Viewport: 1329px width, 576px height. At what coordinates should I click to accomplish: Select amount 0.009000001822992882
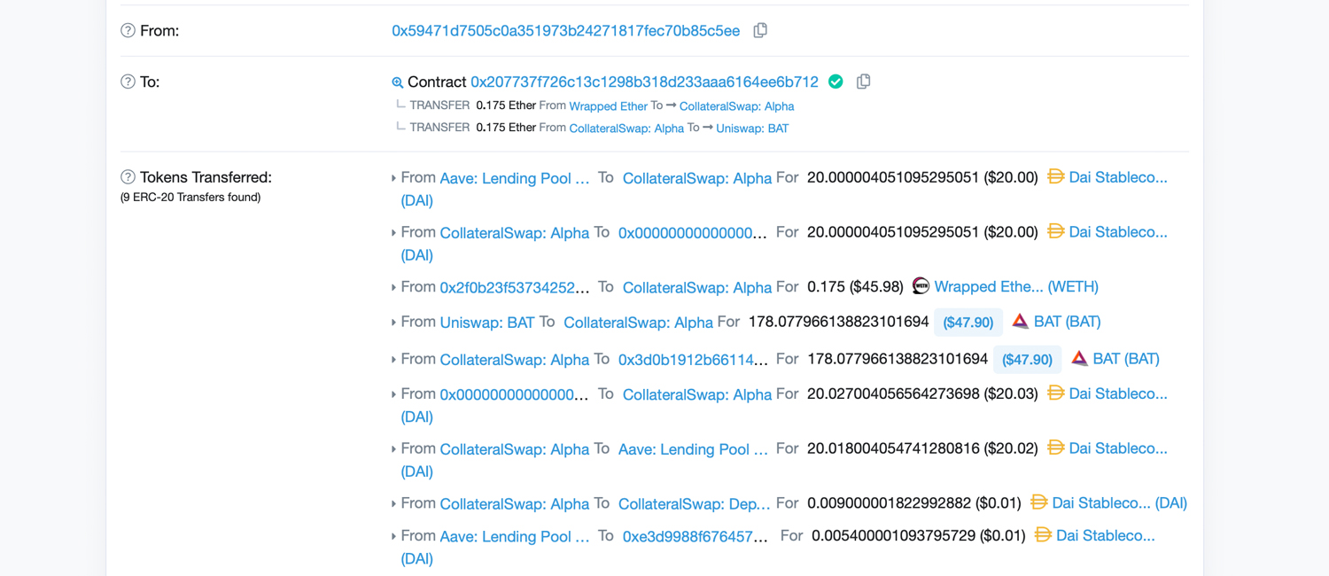click(x=890, y=503)
